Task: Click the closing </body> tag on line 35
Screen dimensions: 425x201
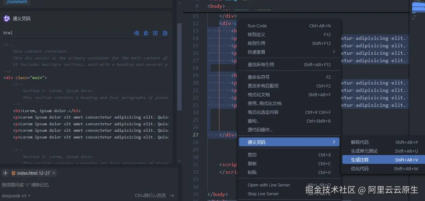Action: [218, 194]
